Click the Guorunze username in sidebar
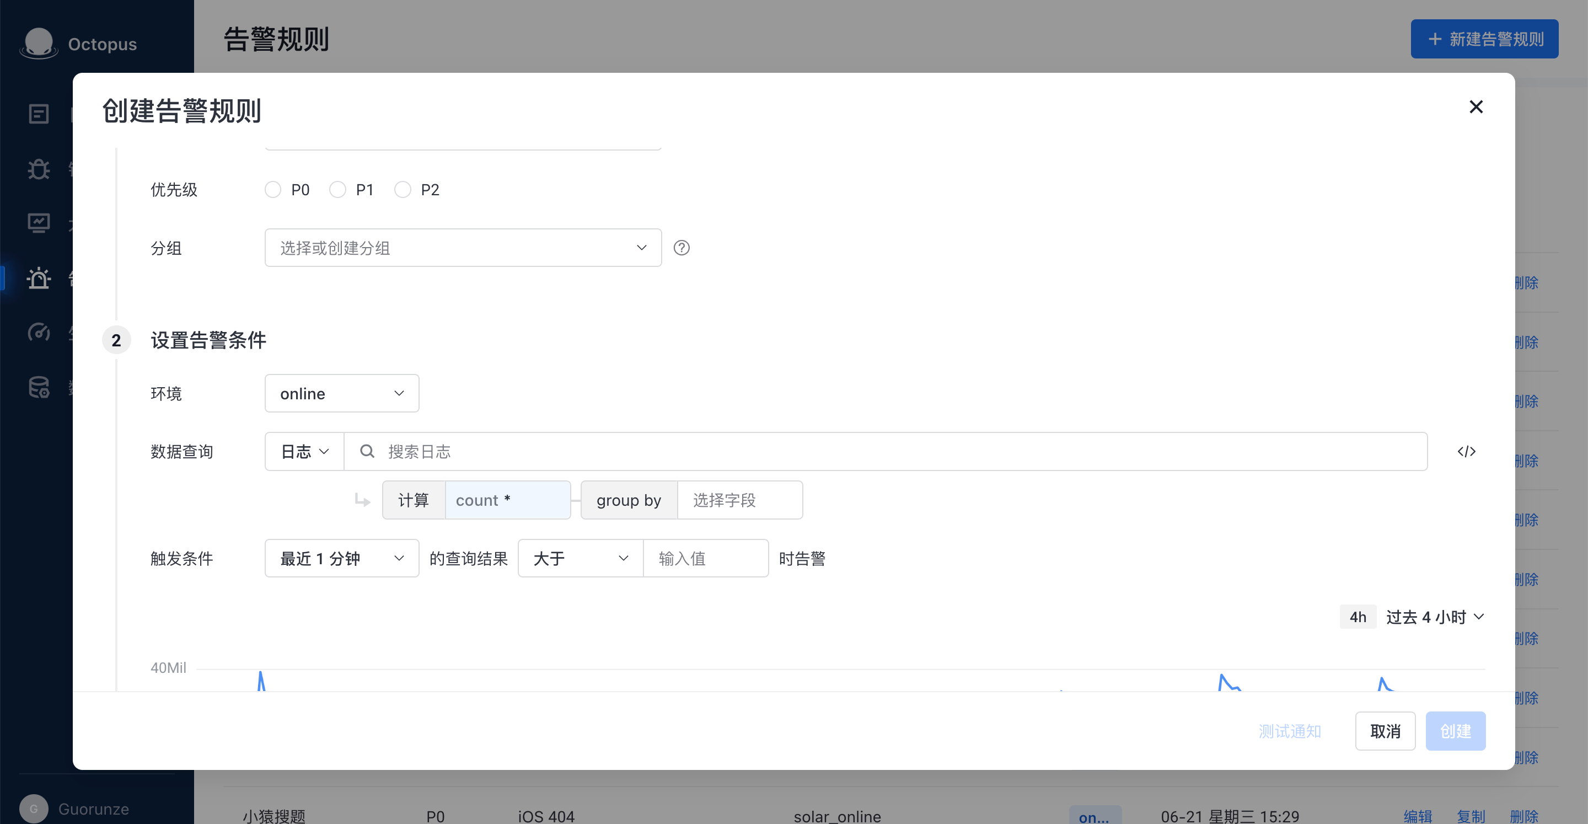 tap(94, 809)
